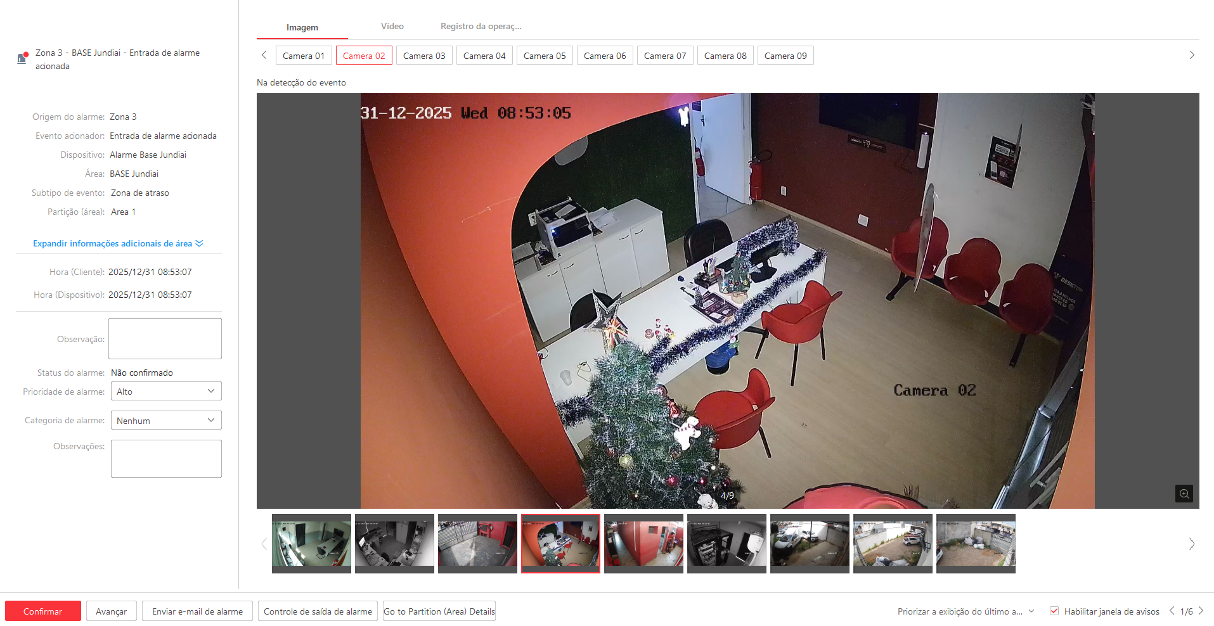The image size is (1214, 626).
Task: Click previous arrow on thumbnail strip
Action: point(264,544)
